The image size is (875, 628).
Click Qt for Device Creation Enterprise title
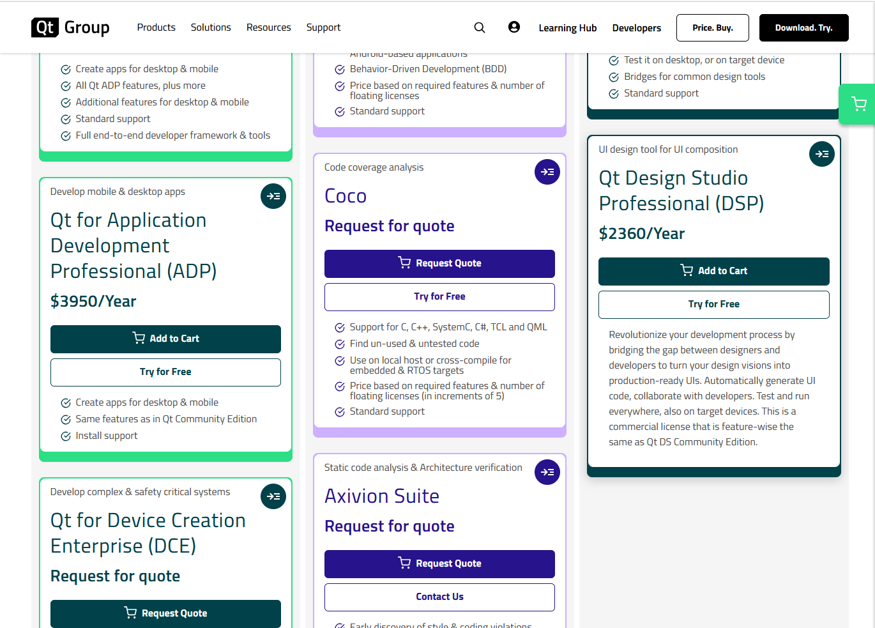(148, 533)
